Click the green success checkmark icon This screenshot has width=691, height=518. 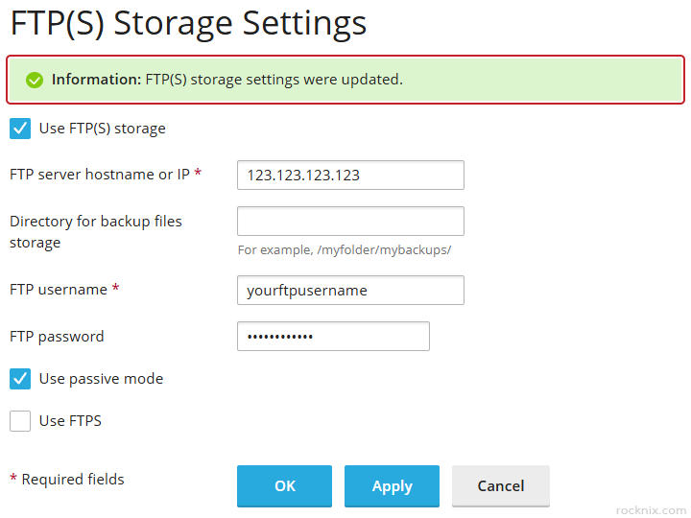(35, 80)
